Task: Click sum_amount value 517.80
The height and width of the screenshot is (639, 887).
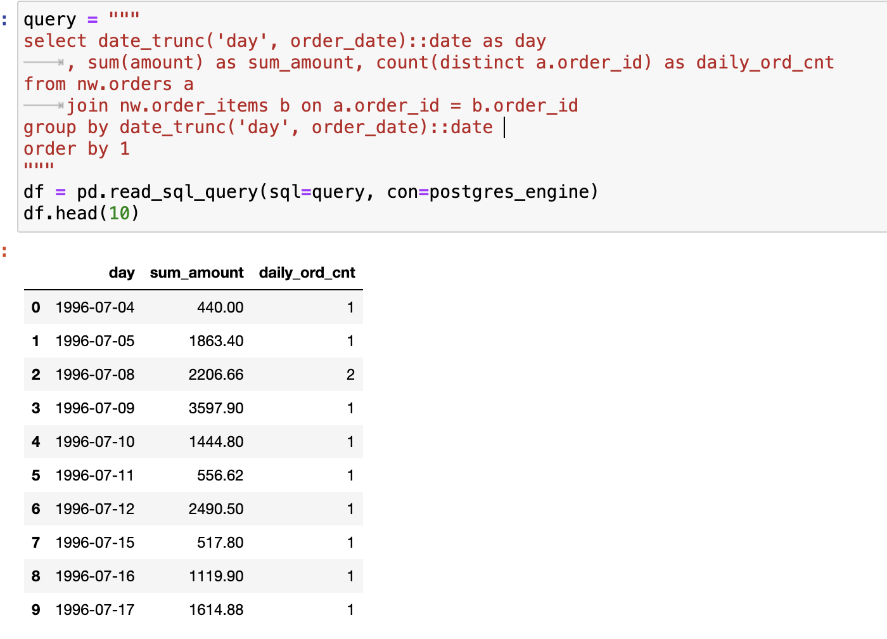Action: point(220,543)
